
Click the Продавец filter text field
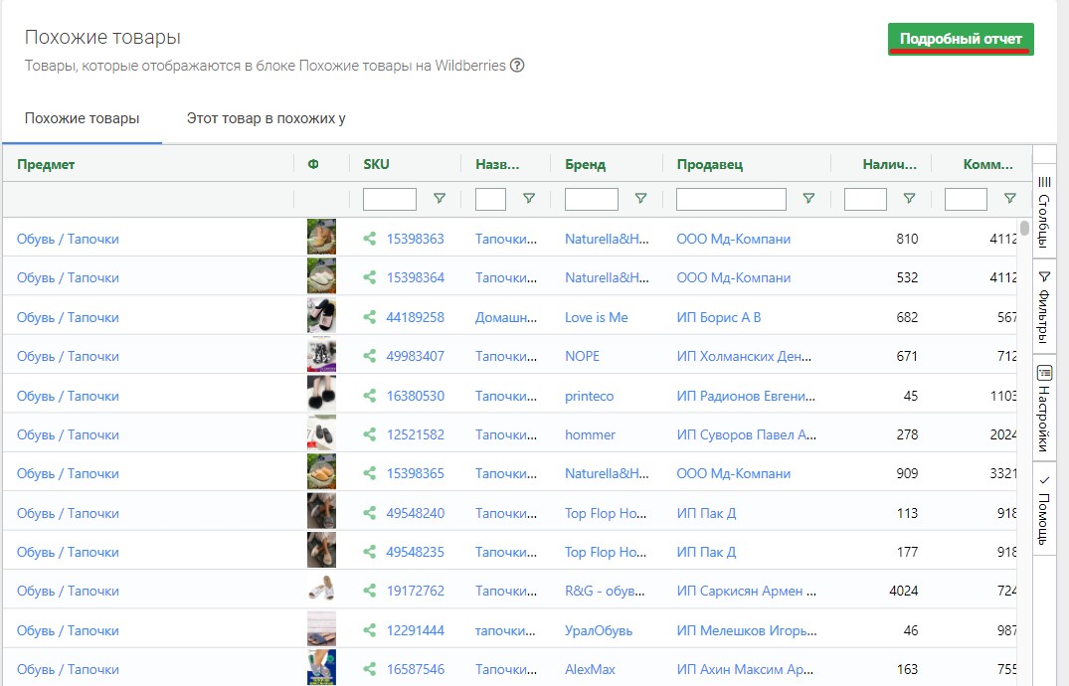coord(731,199)
